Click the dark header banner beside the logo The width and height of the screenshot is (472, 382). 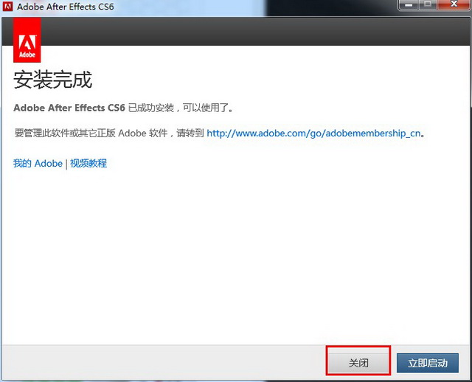point(251,33)
